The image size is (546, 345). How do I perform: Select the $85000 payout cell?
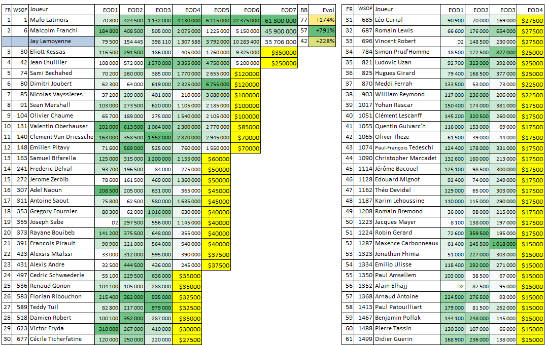246,127
